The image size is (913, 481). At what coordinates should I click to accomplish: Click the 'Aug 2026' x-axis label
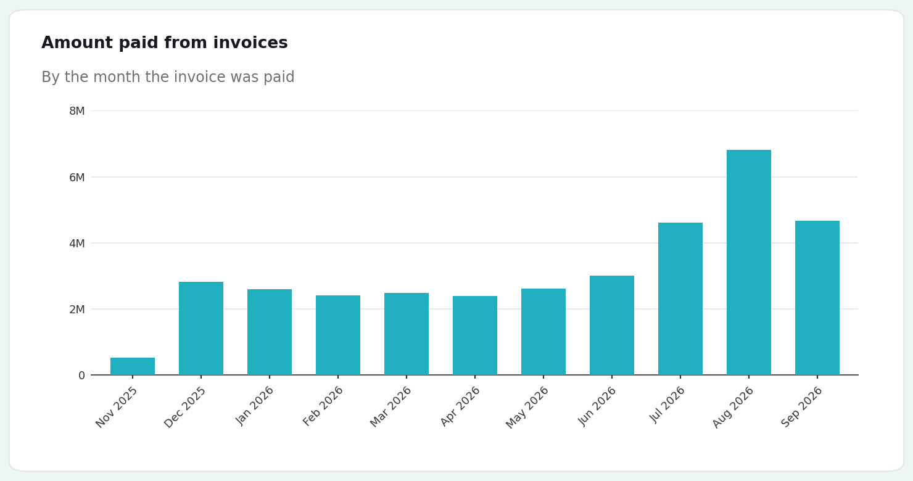click(x=733, y=407)
